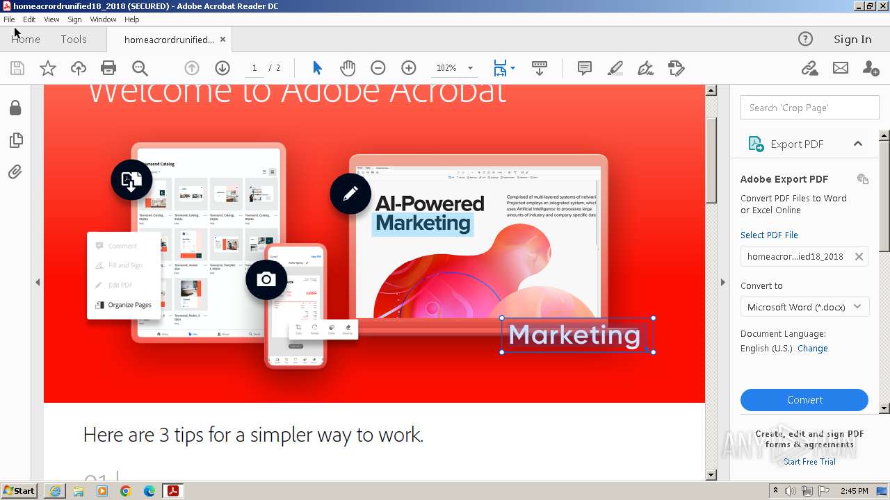Click tools pane scrollbar down arrow
Image resolution: width=890 pixels, height=500 pixels.
point(884,408)
